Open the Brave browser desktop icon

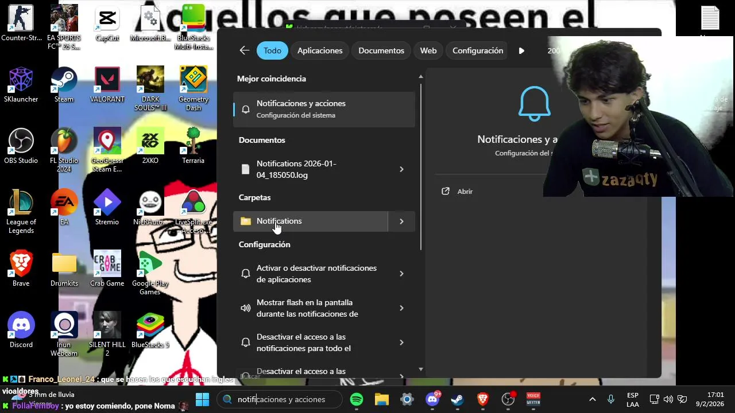(x=21, y=268)
